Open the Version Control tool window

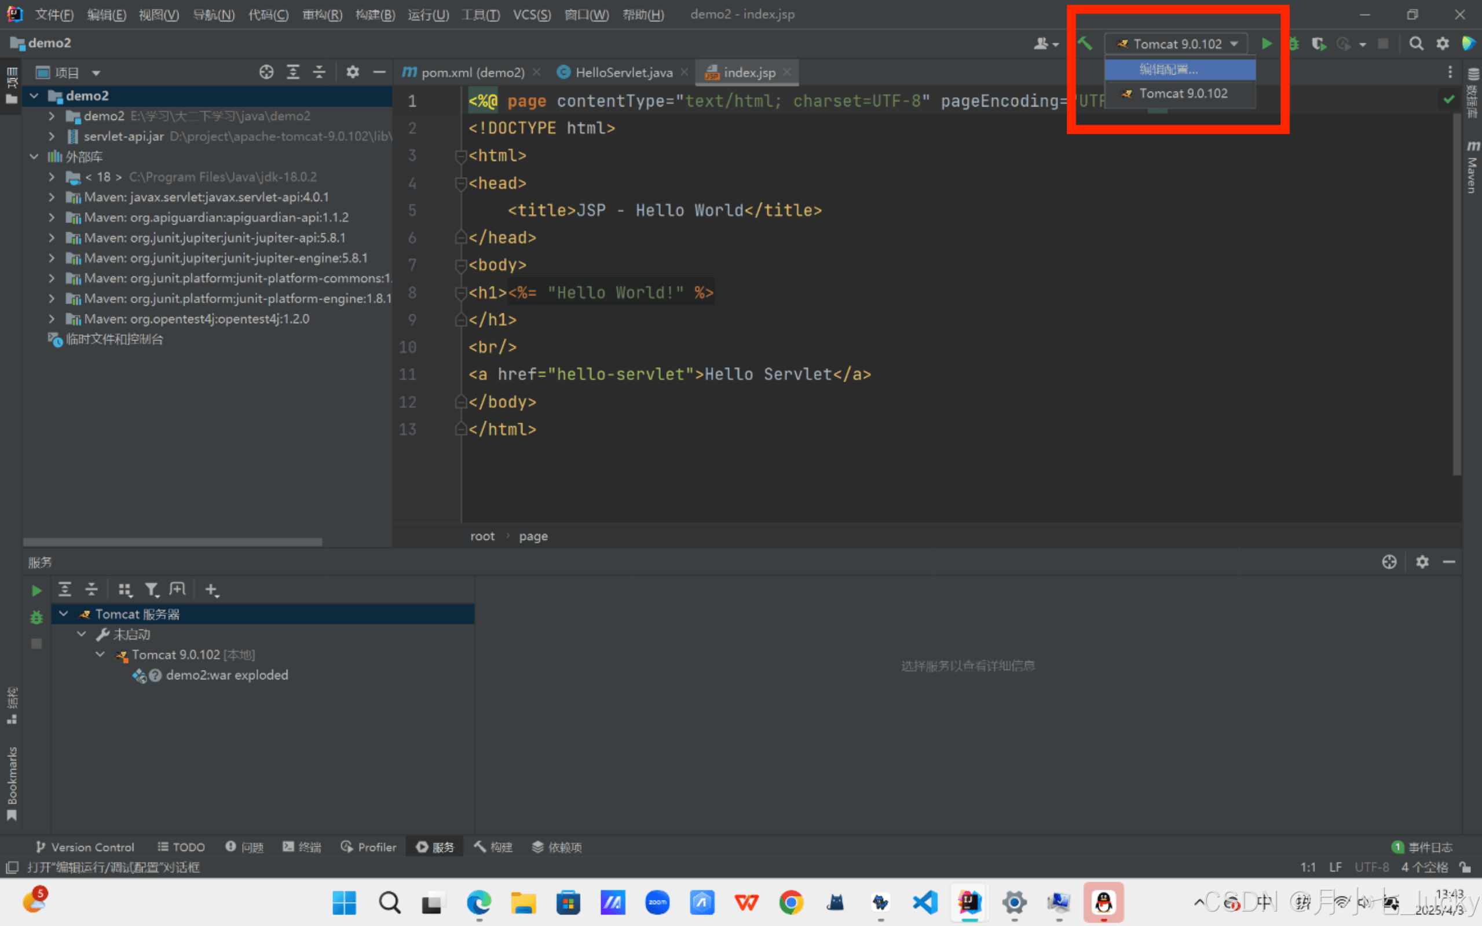coord(85,847)
